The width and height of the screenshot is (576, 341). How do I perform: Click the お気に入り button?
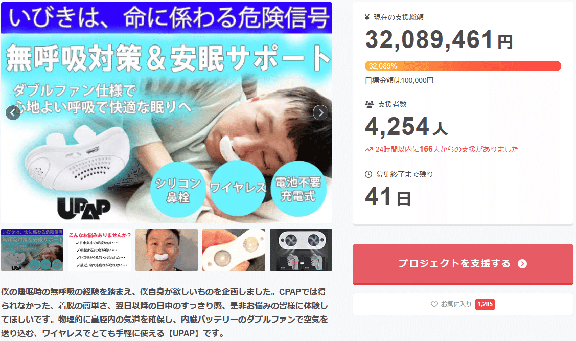tap(463, 304)
